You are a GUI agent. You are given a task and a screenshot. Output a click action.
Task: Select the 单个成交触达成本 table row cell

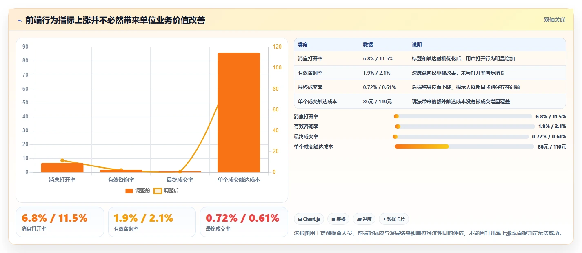click(318, 102)
